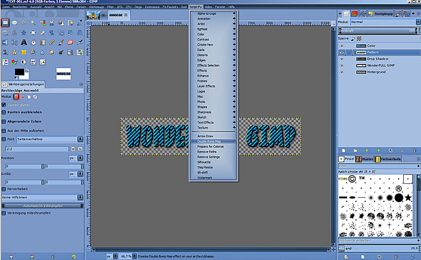
Task: Enable Kanten ausblenden checkbox
Action: [x=4, y=112]
